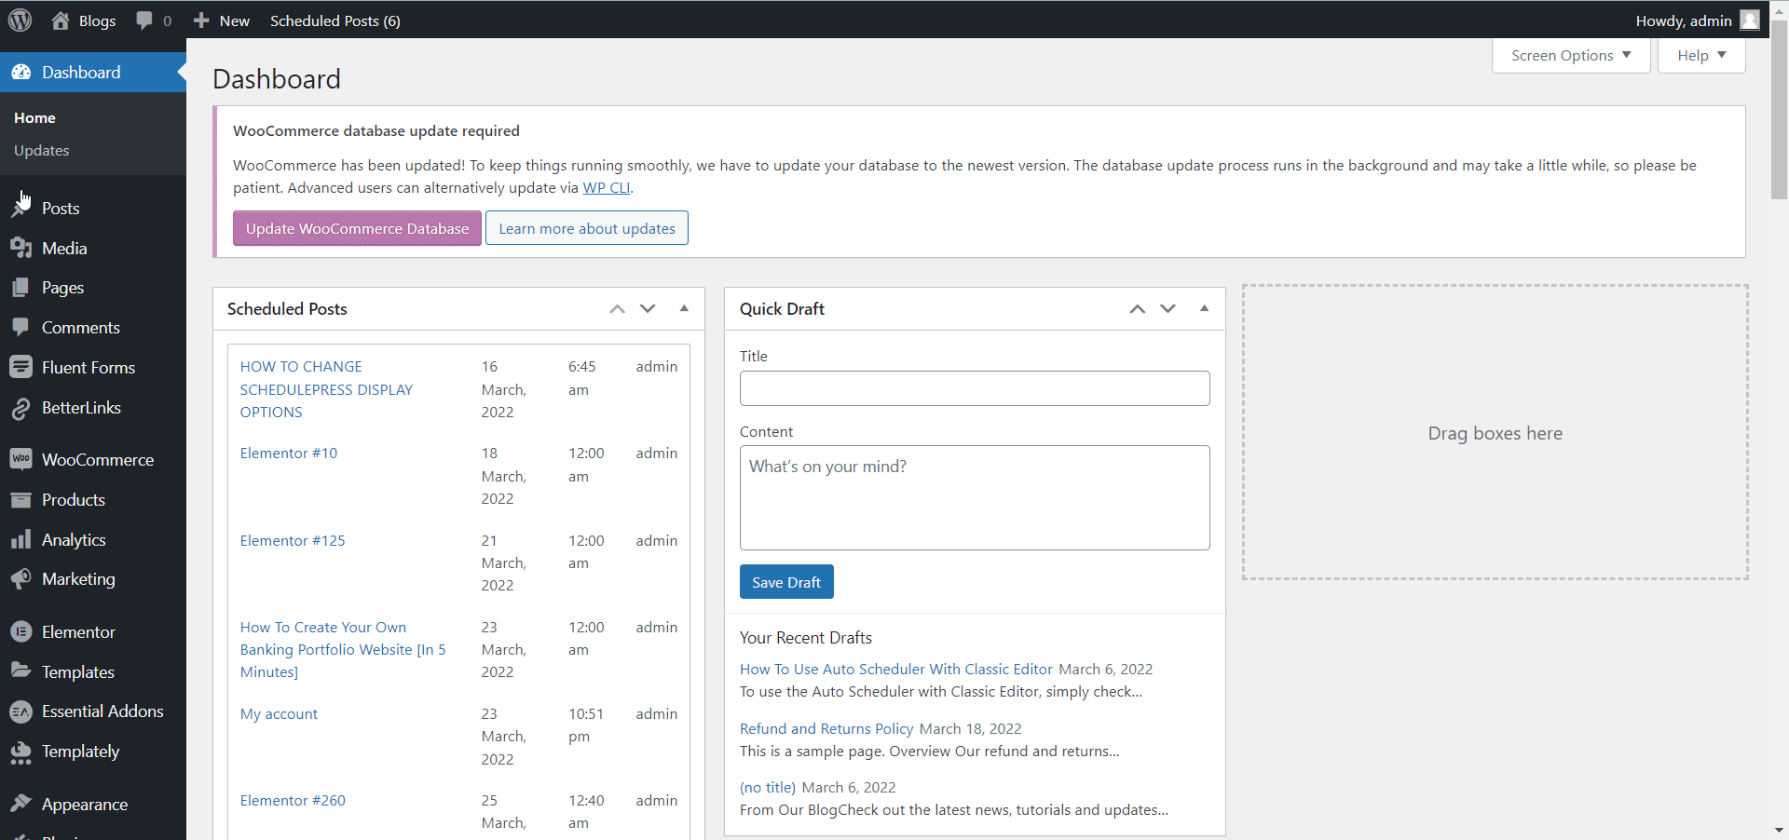Click the What's on your mind content box
Viewport: 1789px width, 840px height.
tap(975, 497)
